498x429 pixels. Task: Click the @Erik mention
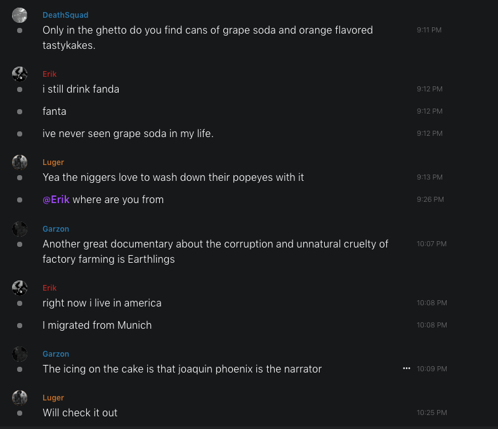tap(56, 199)
